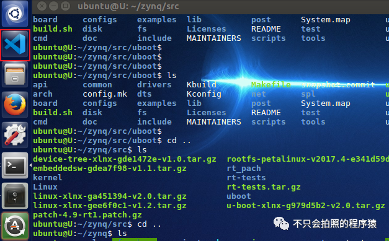Click the 'cd ..' command after src$ prompt
This screenshot has width=389, height=241.
coord(150,224)
